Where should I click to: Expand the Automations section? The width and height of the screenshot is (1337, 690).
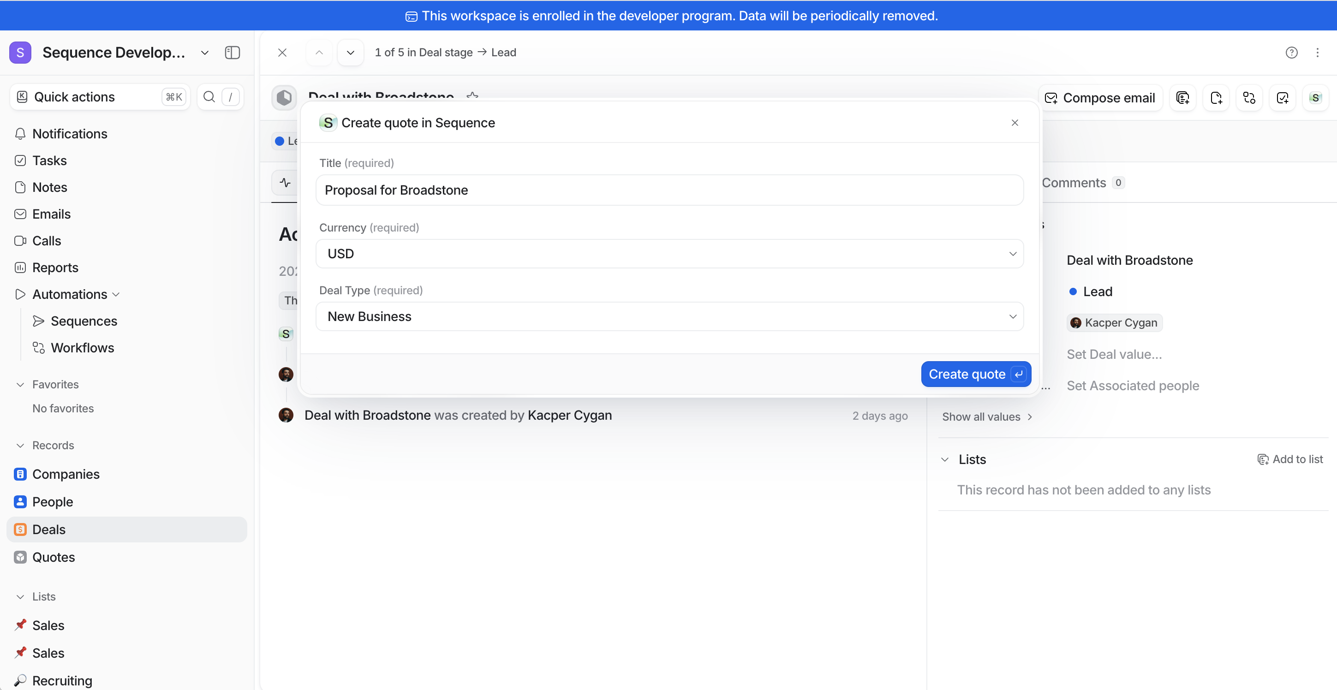click(116, 294)
